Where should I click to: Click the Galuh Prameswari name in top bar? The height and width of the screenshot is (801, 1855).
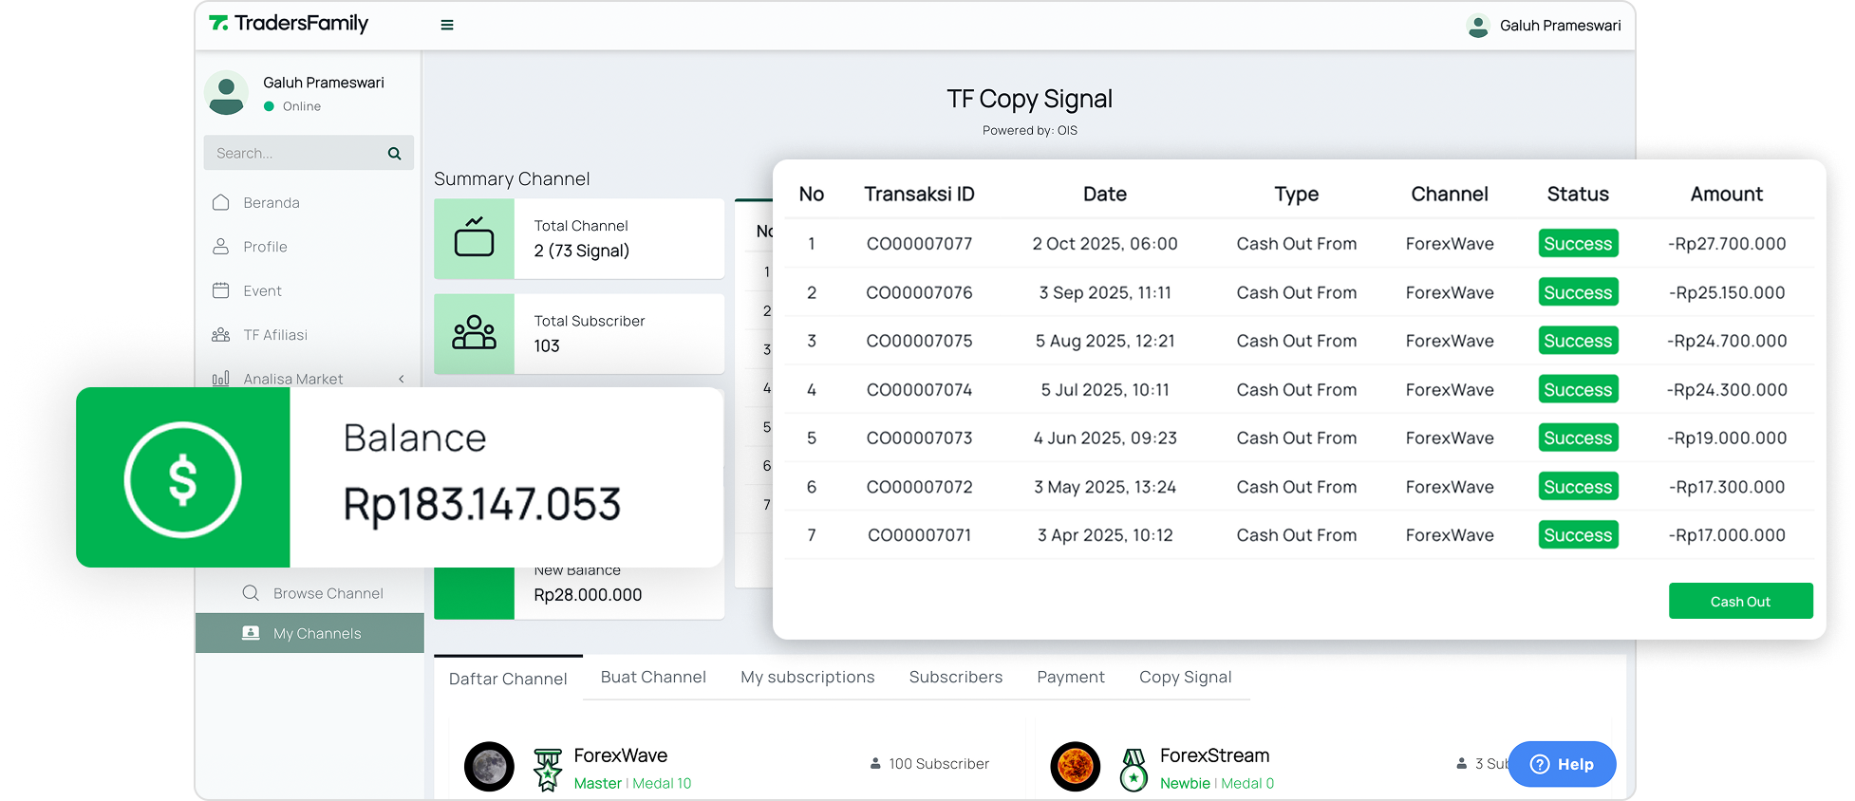click(1561, 26)
